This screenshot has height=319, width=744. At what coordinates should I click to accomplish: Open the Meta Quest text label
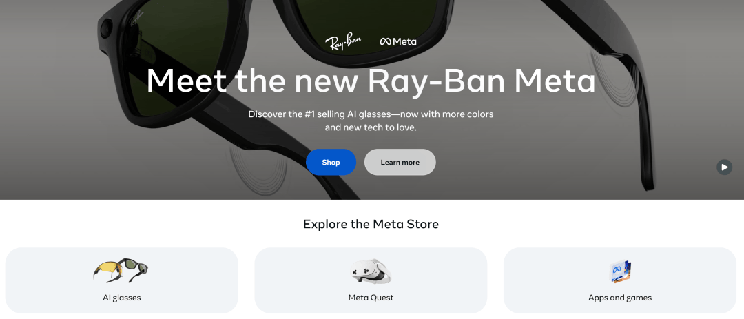371,298
